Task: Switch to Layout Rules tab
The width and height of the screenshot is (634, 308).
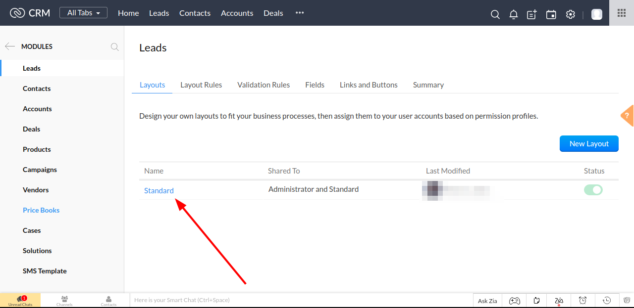Action: click(x=201, y=85)
